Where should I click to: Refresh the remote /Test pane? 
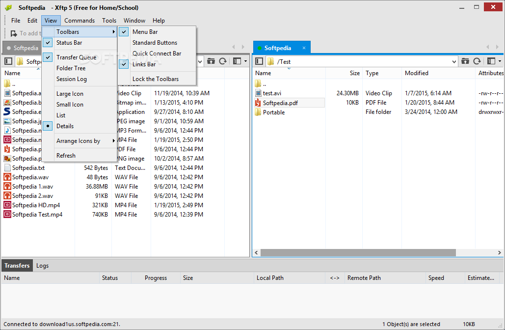click(x=477, y=61)
